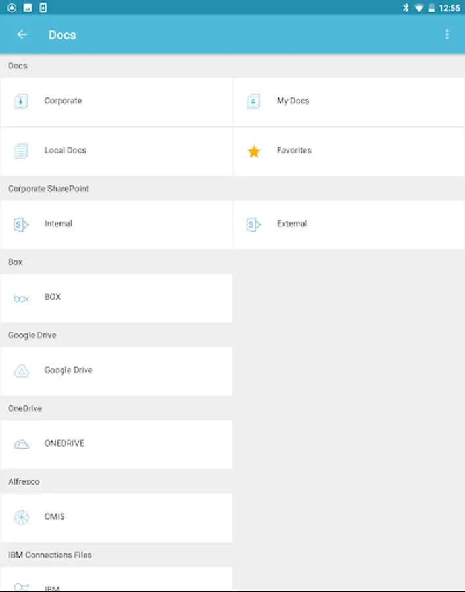Open the BOX repository label

tap(53, 297)
